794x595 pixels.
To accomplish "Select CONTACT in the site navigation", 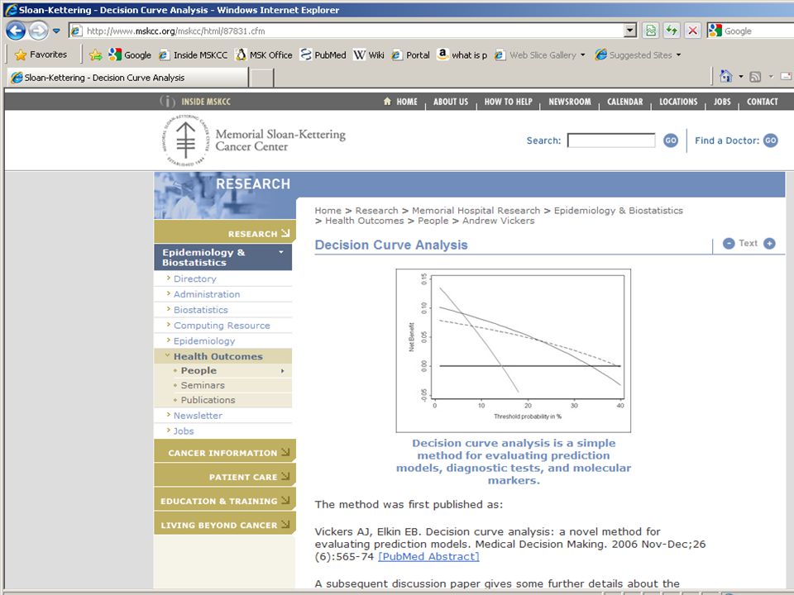I will coord(762,102).
